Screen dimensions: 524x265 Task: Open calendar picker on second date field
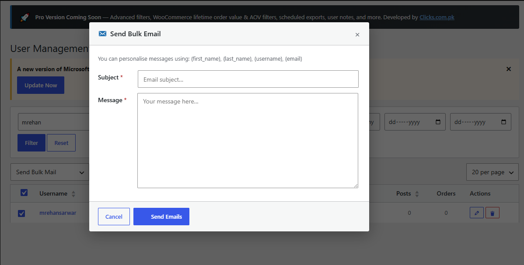(503, 122)
